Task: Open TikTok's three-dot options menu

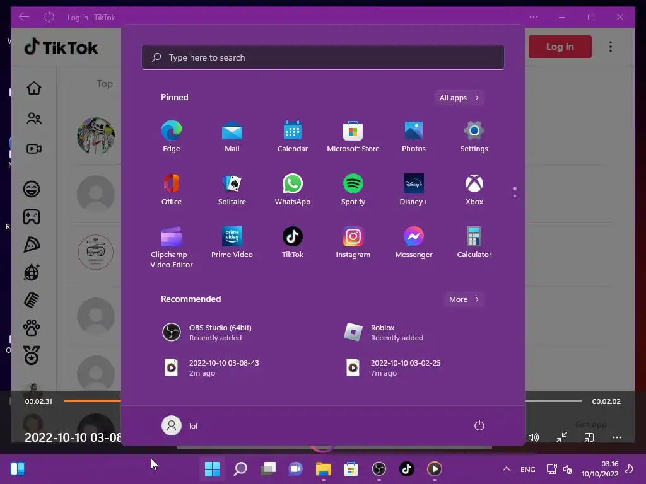Action: coord(611,47)
